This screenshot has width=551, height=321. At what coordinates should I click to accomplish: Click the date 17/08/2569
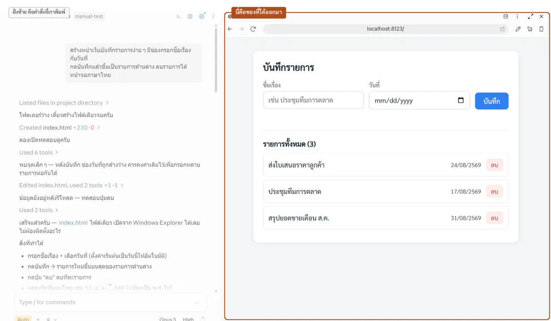click(x=466, y=192)
